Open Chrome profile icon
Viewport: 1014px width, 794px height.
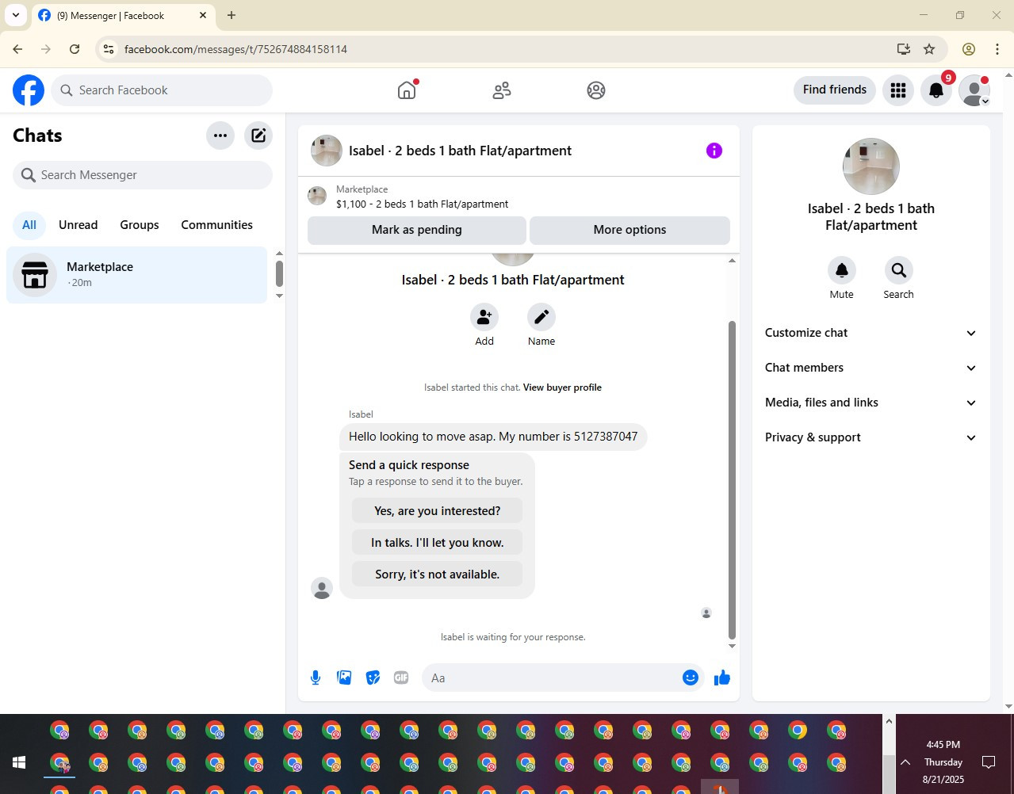[969, 49]
